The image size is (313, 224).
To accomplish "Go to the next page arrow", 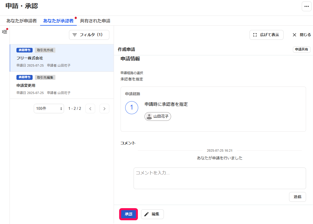I will coord(104,108).
